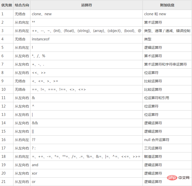Select '位运算符' in row 12
This screenshot has height=186, width=192.
click(x=167, y=106)
